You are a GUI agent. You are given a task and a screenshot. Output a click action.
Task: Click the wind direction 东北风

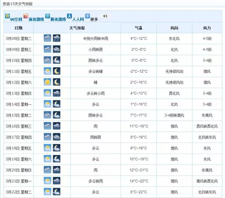(x=174, y=38)
